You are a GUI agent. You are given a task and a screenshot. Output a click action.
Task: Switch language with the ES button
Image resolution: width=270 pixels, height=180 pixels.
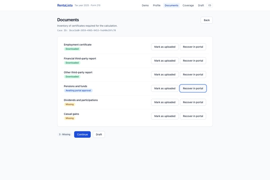(x=210, y=5)
